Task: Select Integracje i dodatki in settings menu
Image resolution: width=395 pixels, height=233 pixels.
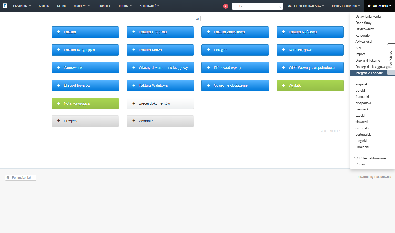Action: tap(369, 73)
